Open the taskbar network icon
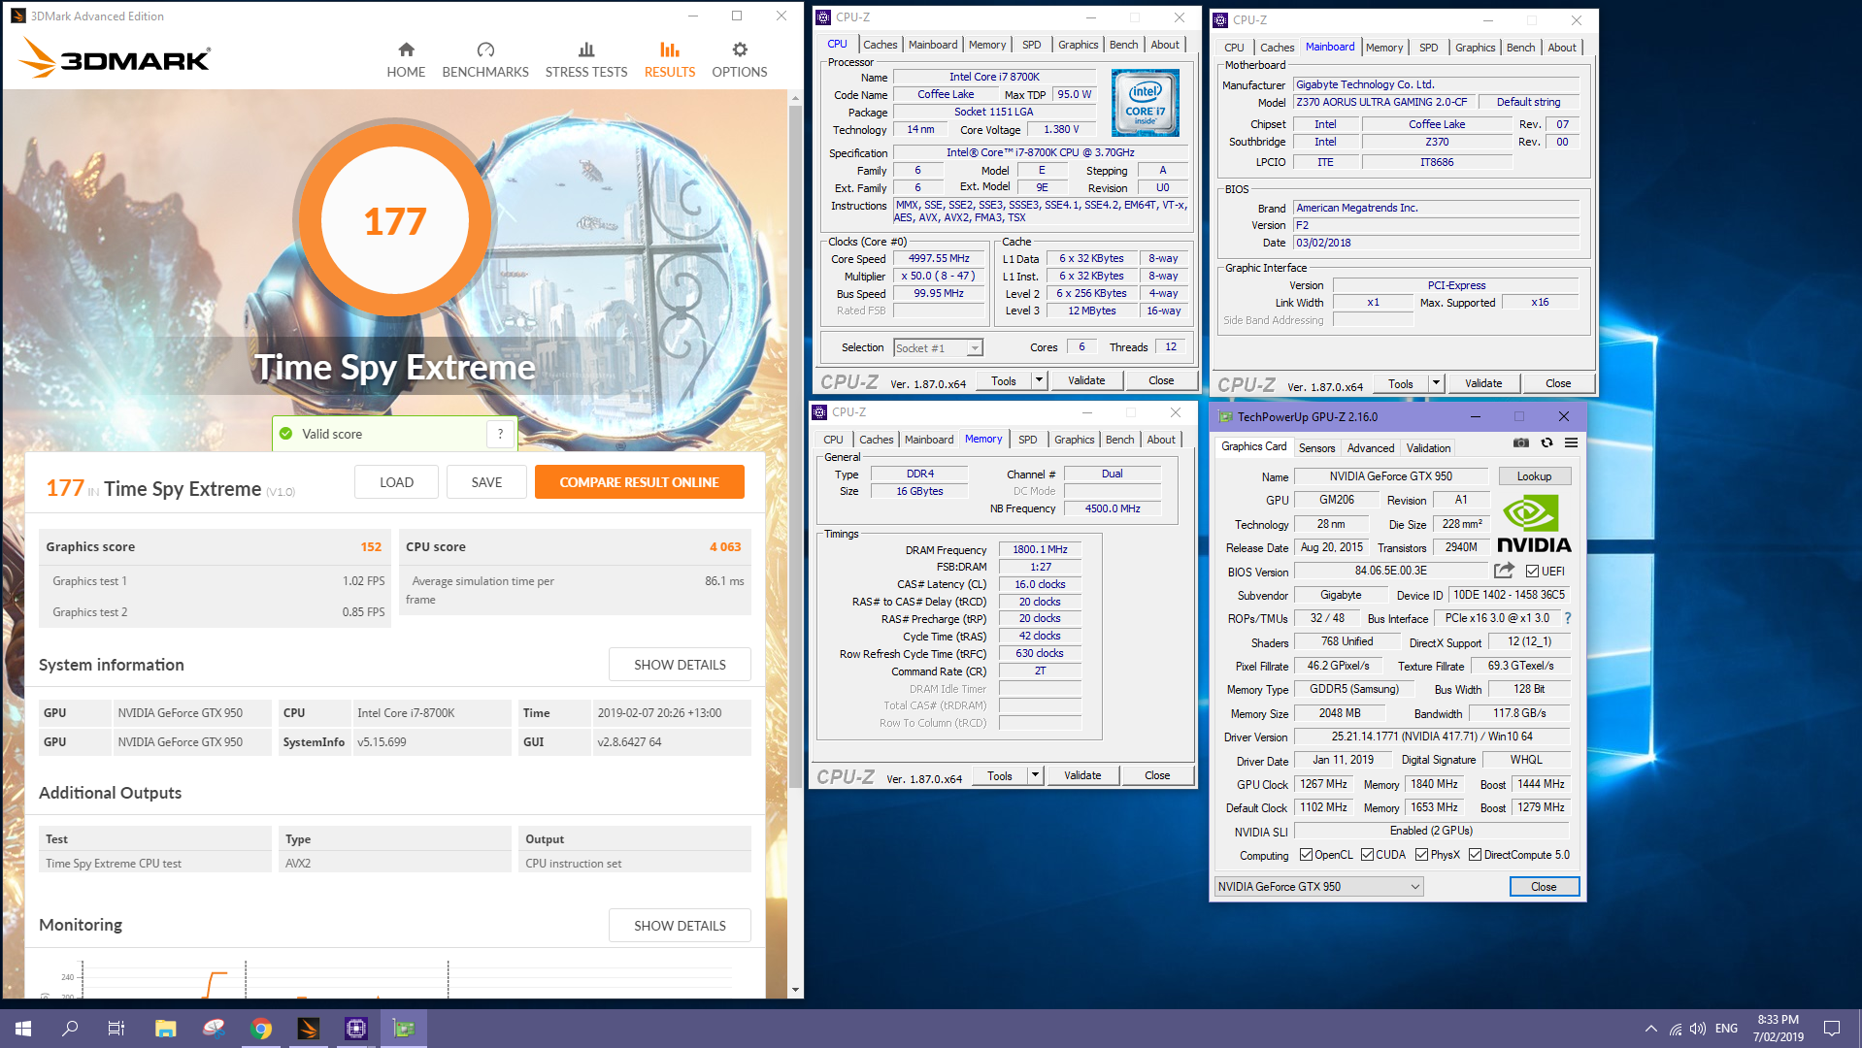This screenshot has width=1862, height=1048. (1675, 1029)
